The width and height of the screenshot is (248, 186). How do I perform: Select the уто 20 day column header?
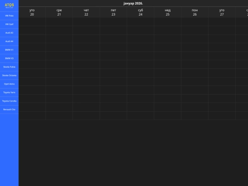[x=32, y=12]
